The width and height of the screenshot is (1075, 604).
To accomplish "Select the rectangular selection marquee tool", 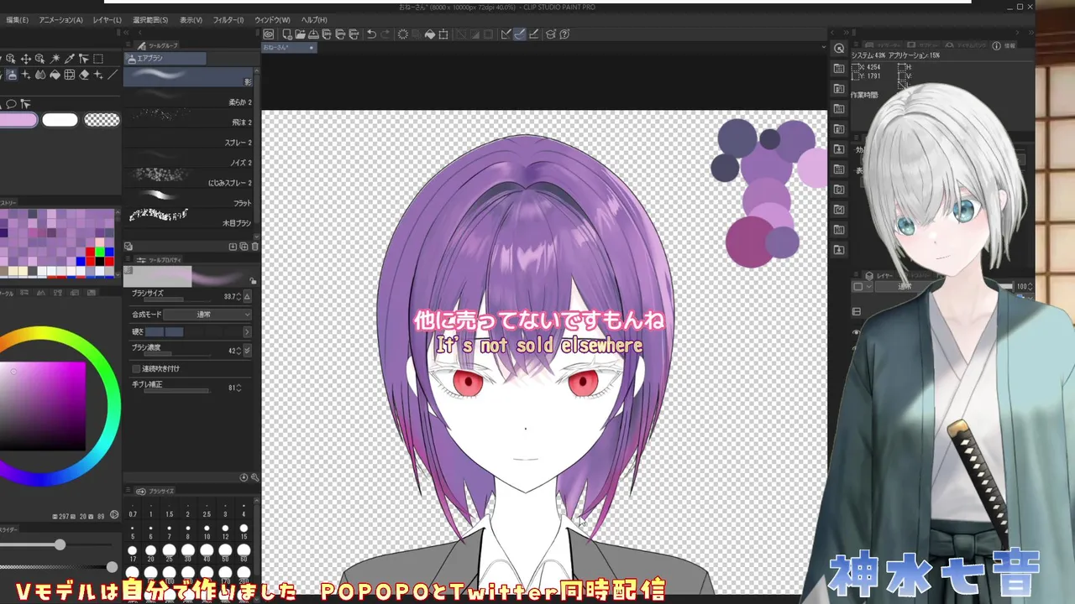I will click(x=98, y=59).
